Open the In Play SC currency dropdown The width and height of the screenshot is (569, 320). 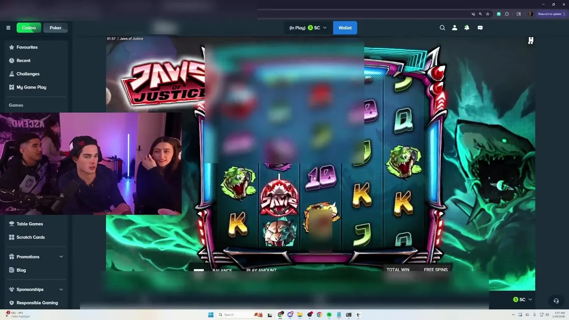click(x=308, y=28)
